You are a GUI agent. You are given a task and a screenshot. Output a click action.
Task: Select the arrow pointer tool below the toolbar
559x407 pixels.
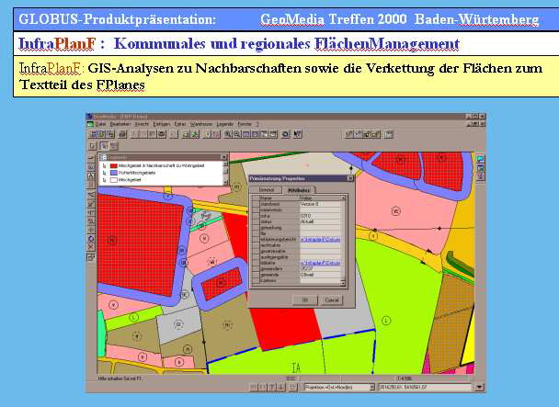pyautogui.click(x=93, y=145)
